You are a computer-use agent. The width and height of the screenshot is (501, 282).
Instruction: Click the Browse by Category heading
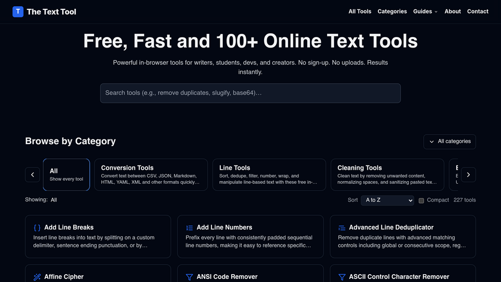[70, 141]
